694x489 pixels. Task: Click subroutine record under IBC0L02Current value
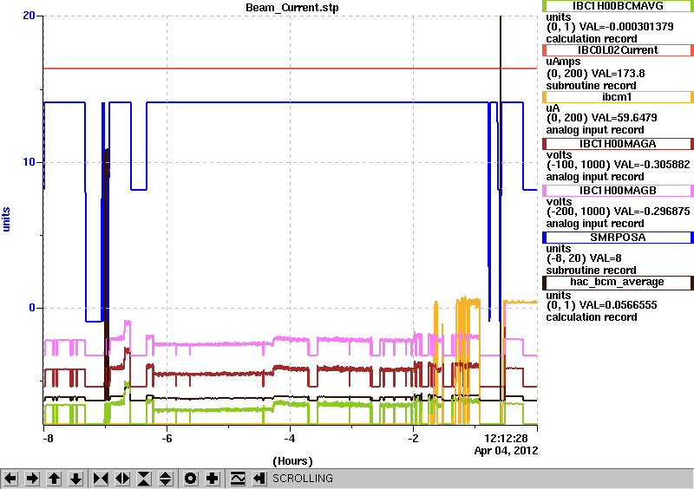[x=591, y=86]
